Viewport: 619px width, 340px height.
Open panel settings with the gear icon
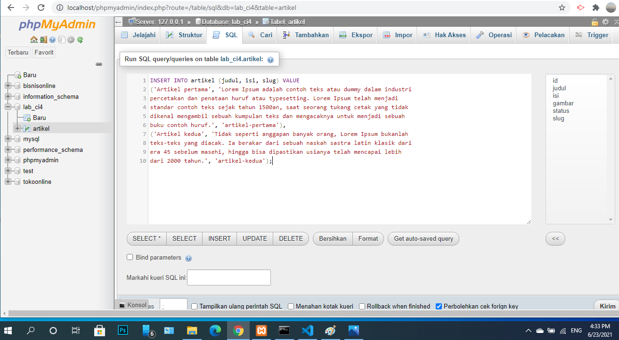(x=71, y=40)
